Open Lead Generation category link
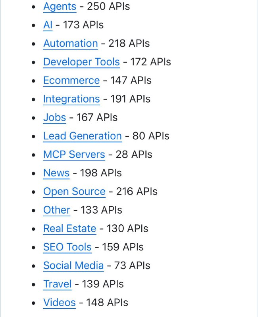Viewport: 258px width, 317px height. click(82, 136)
